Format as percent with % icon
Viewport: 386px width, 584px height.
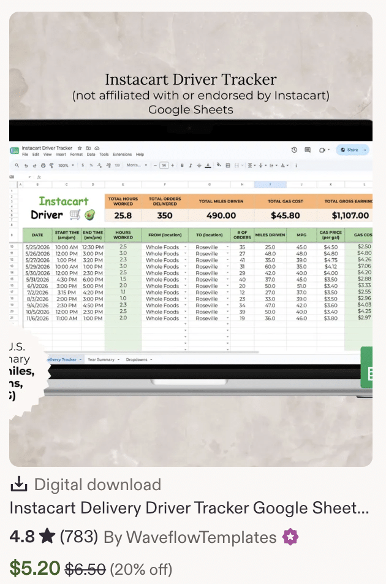tap(91, 166)
